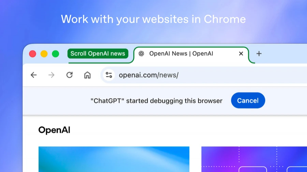Viewport: 307px width, 172px height.
Task: Click the Scroll OpenAI news tab group label
Action: [x=98, y=53]
